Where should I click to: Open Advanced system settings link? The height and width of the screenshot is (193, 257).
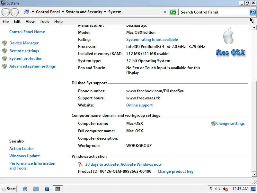pos(32,66)
